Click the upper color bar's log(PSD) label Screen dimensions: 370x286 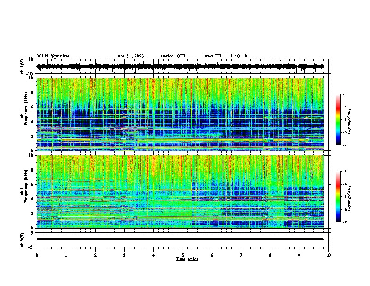coord(350,122)
